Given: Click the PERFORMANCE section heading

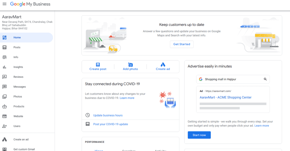Looking at the screenshot, I should click(x=95, y=142).
